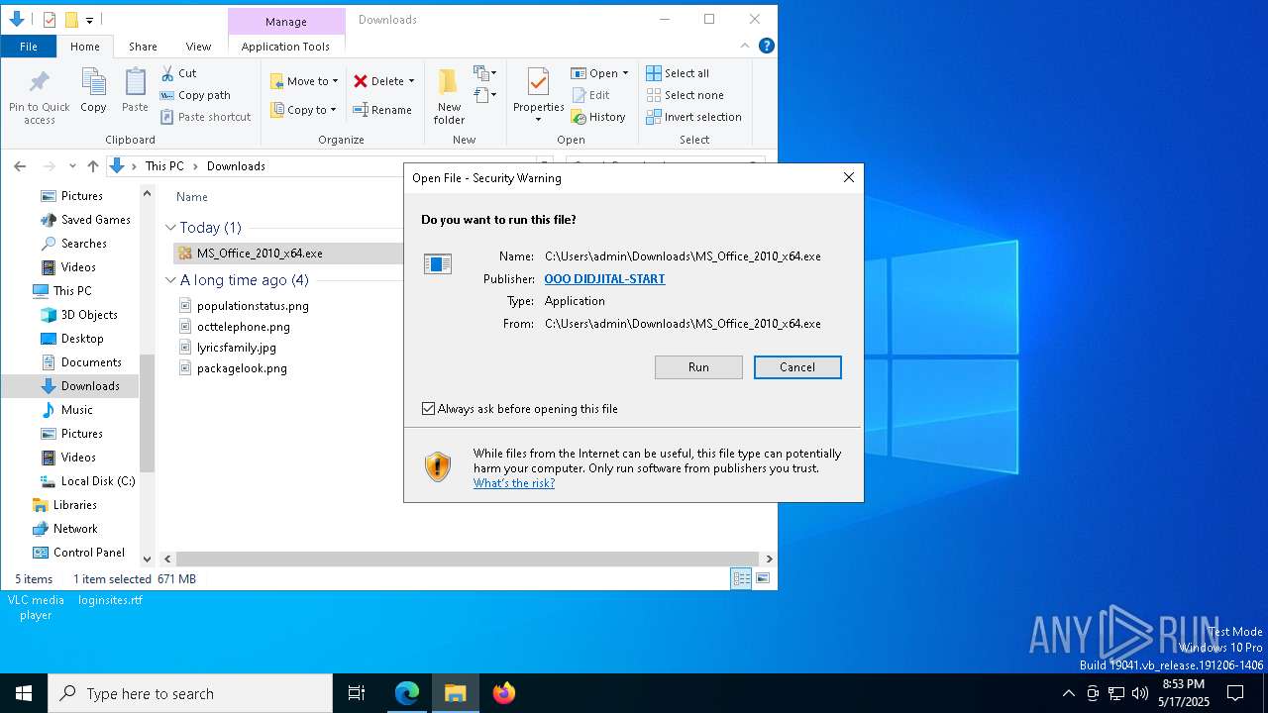Switch to Share ribbon tab
Viewport: 1268px width, 713px height.
143,46
